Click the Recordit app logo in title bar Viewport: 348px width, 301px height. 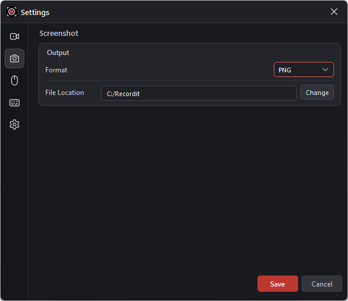(12, 12)
